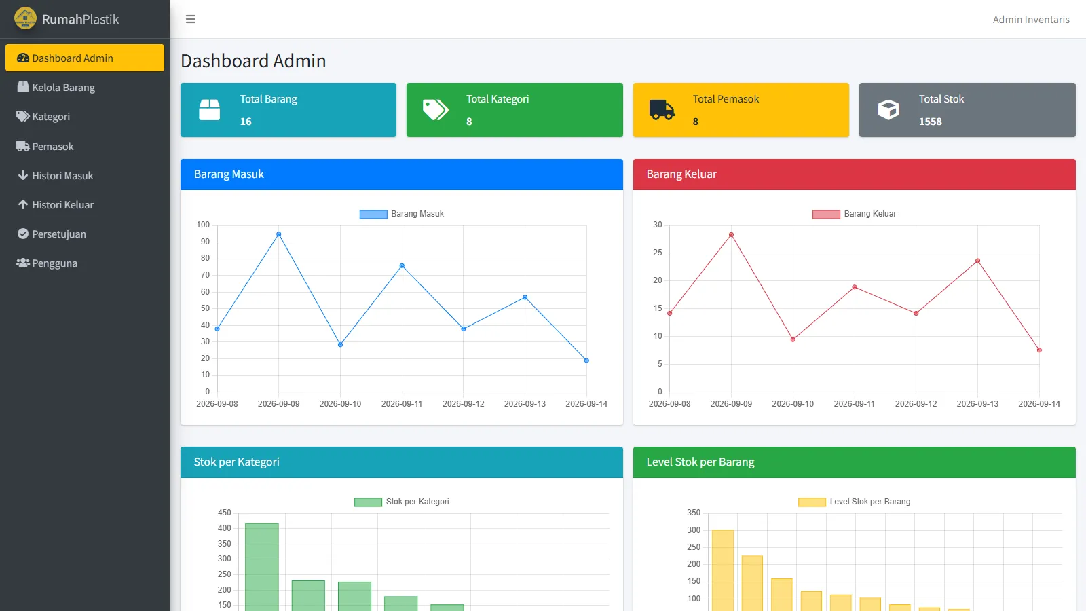Click the Barang Masuk panel header
The image size is (1086, 611).
pos(402,174)
